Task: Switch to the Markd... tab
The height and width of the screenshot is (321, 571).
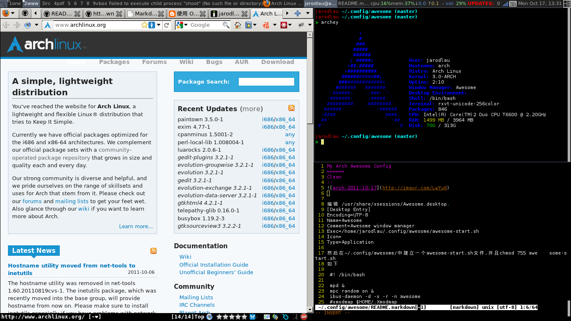Action: [x=146, y=13]
